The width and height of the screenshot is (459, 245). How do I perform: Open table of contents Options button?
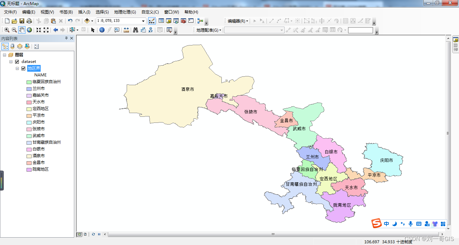point(37,46)
